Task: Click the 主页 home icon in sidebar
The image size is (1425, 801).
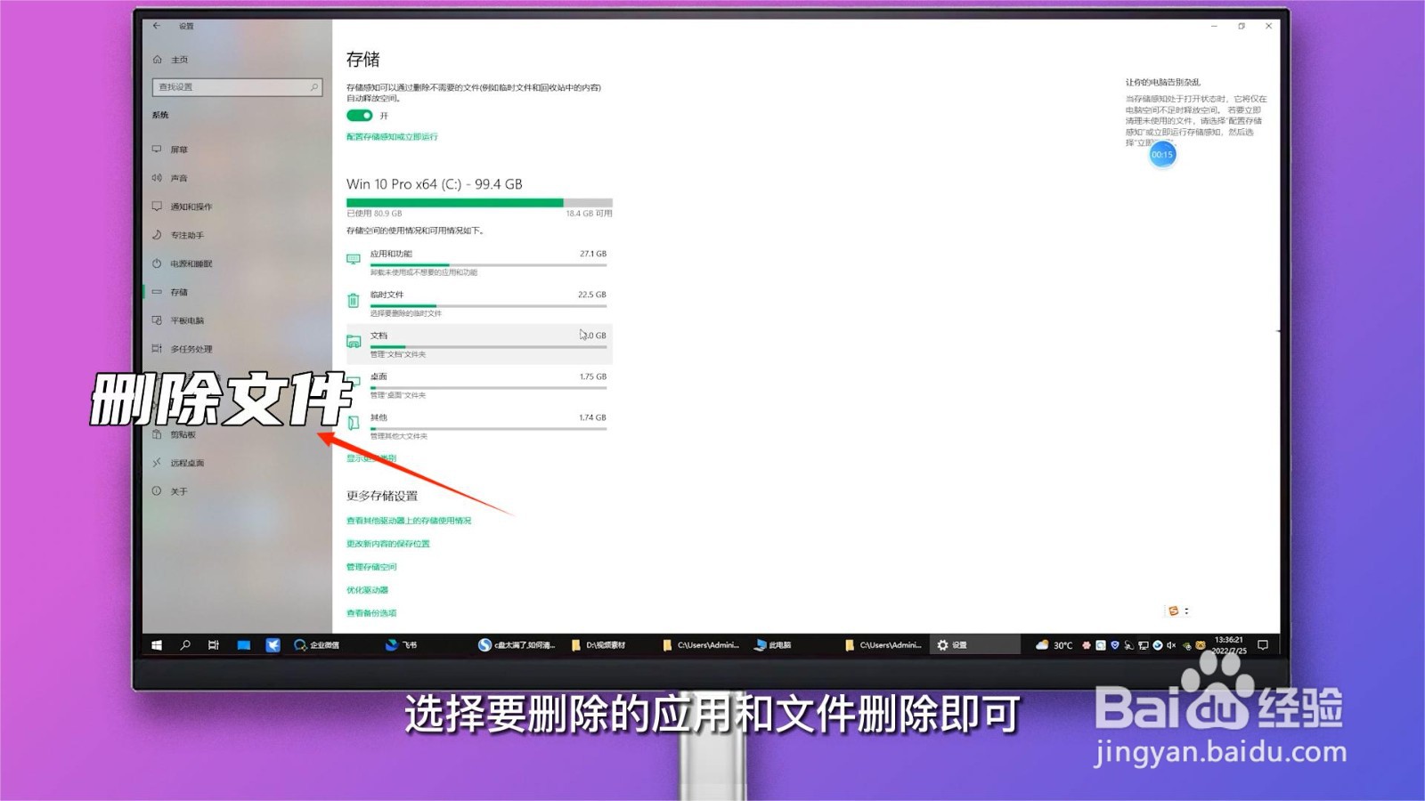Action: 156,59
